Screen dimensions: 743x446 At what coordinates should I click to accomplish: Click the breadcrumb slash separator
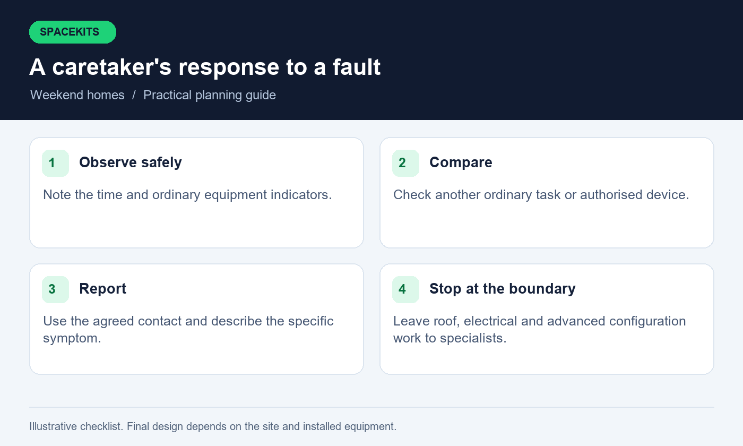point(134,95)
